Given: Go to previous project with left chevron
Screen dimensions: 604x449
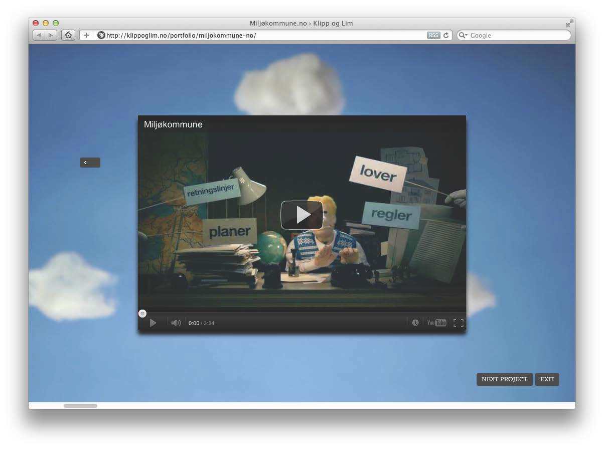Looking at the screenshot, I should pos(90,163).
